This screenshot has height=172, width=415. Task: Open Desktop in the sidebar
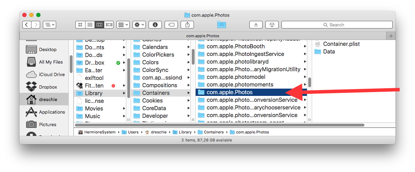[x=44, y=49]
